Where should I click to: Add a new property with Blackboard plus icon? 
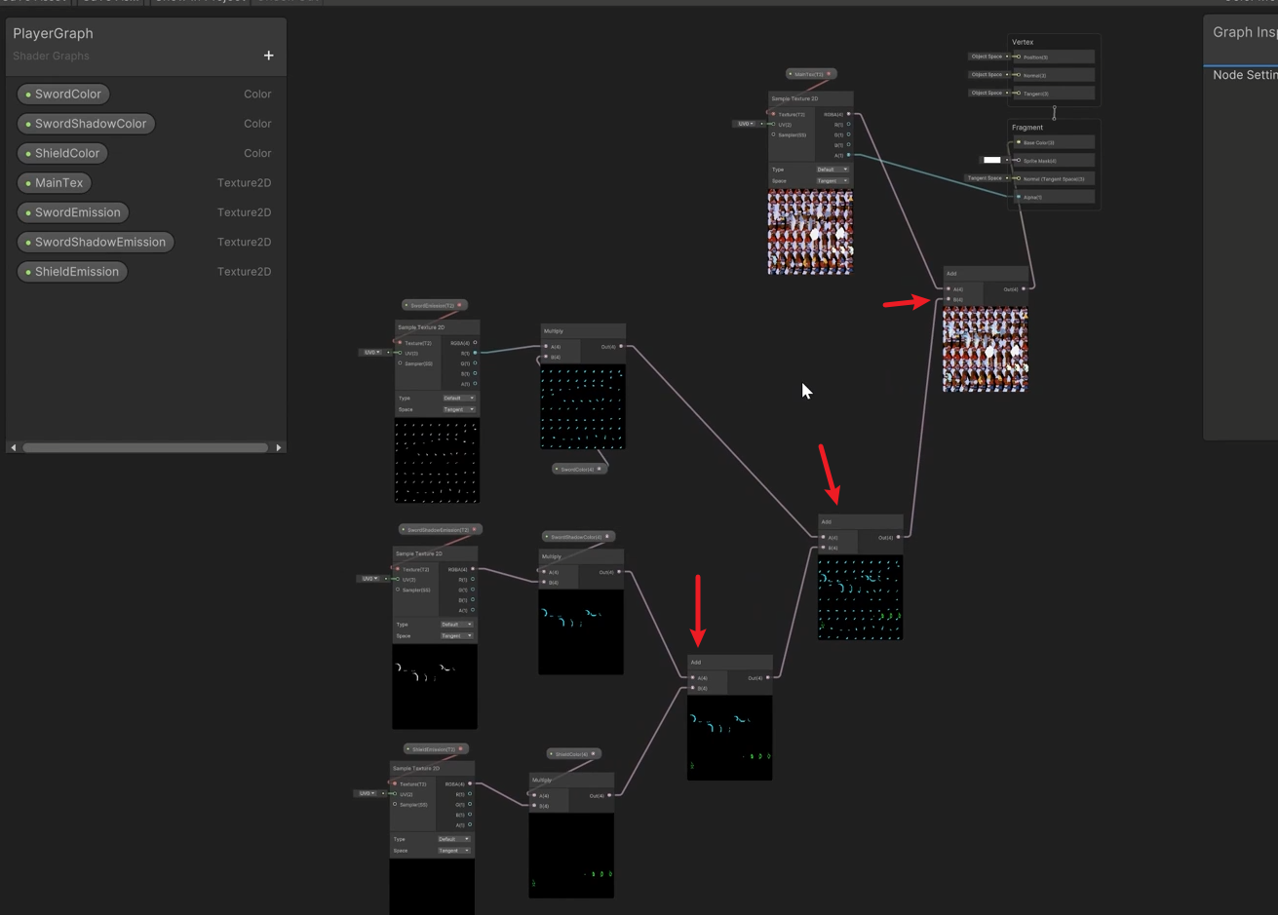click(269, 56)
